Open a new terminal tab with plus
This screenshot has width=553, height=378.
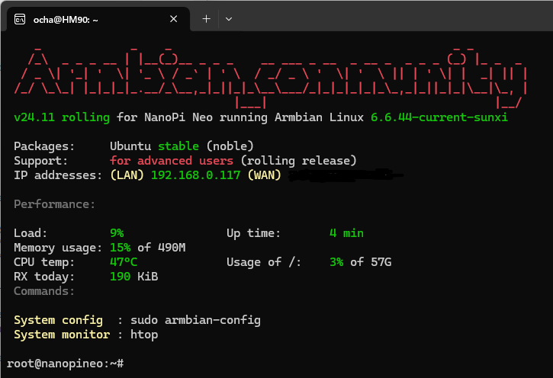206,19
